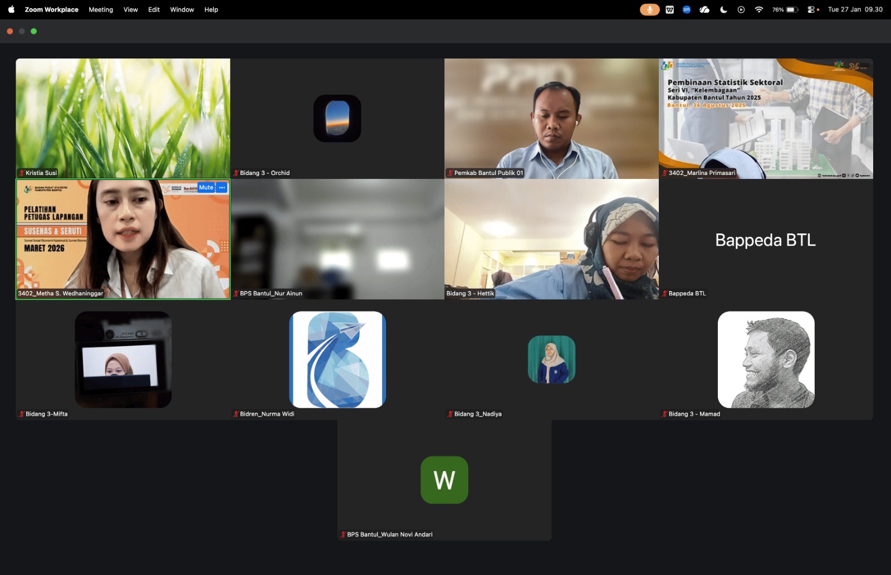The width and height of the screenshot is (891, 575).
Task: Toggle the Do Not Disturb moon icon
Action: tap(723, 9)
